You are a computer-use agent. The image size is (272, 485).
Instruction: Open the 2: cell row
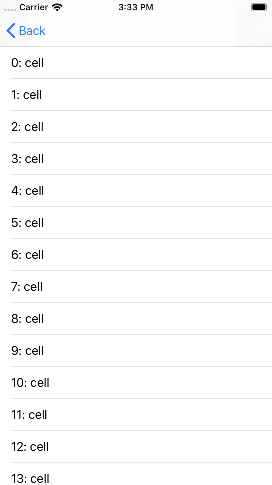(x=136, y=127)
